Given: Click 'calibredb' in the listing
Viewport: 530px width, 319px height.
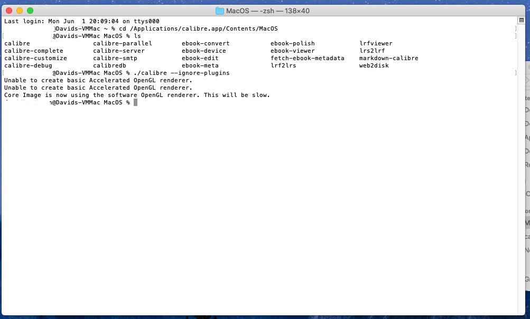Looking at the screenshot, I should click(109, 66).
